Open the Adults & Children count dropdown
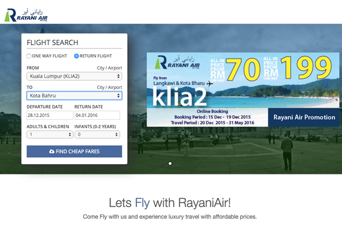The width and height of the screenshot is (342, 228). (x=50, y=135)
